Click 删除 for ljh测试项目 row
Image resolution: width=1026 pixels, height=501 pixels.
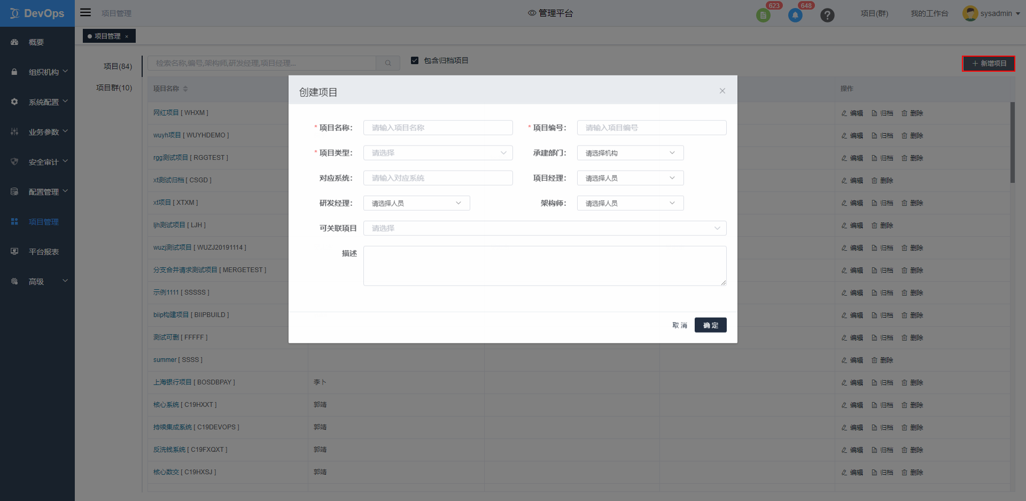pyautogui.click(x=882, y=226)
